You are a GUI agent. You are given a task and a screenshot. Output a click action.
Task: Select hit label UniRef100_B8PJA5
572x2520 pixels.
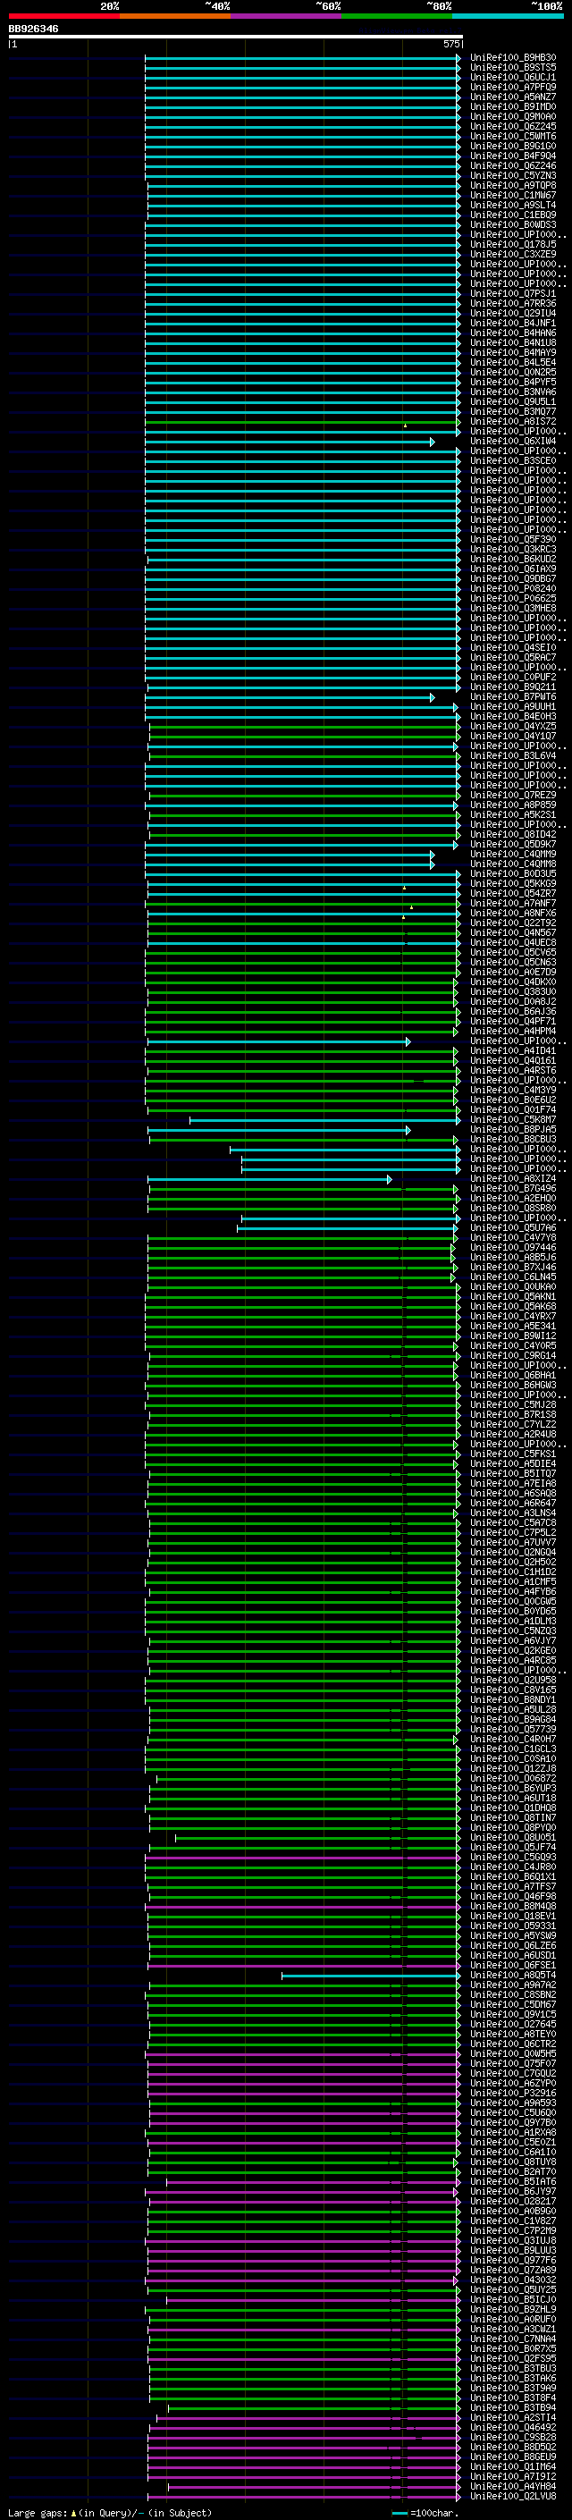513,1129
